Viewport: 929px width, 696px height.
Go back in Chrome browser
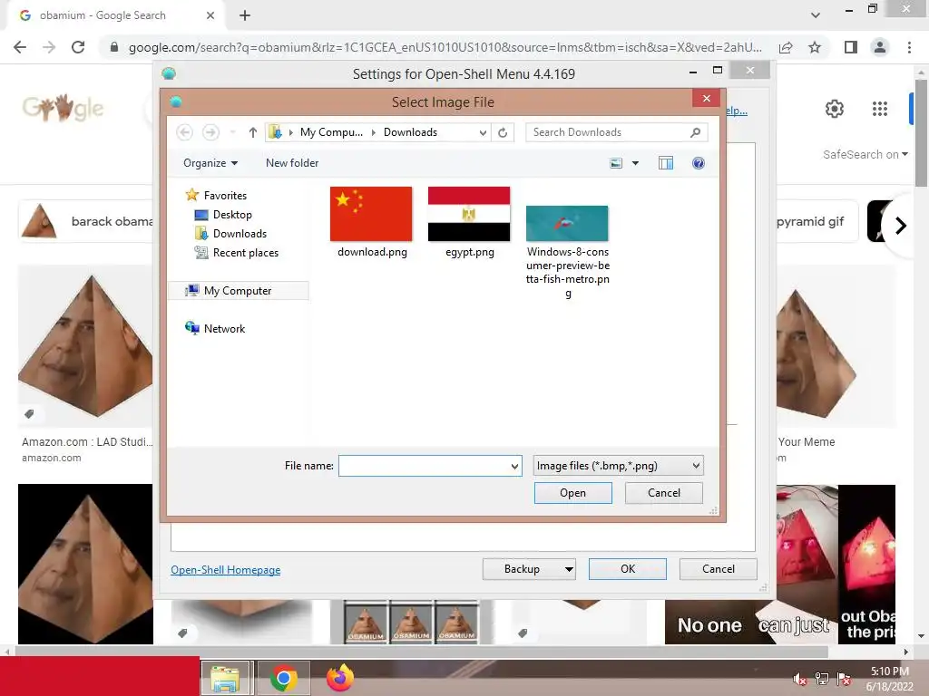(20, 47)
